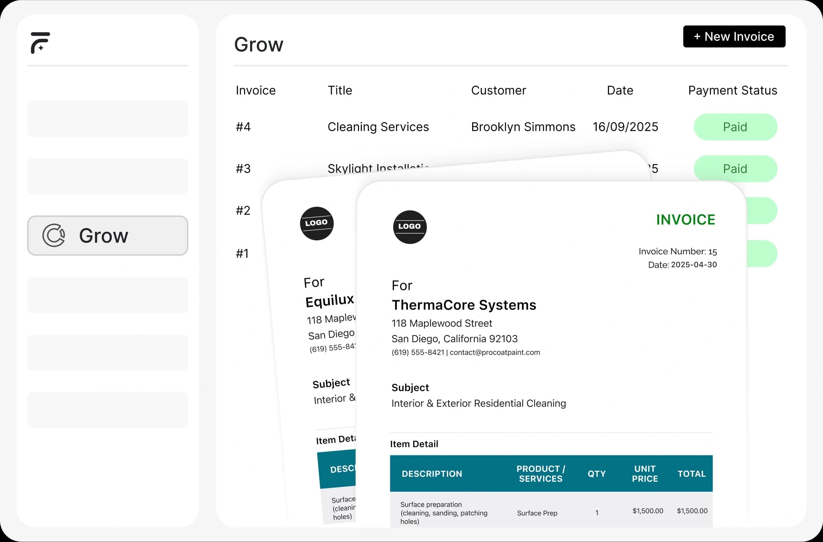Click the Paid status badge for invoice #3
This screenshot has height=542, width=823.
coord(735,169)
